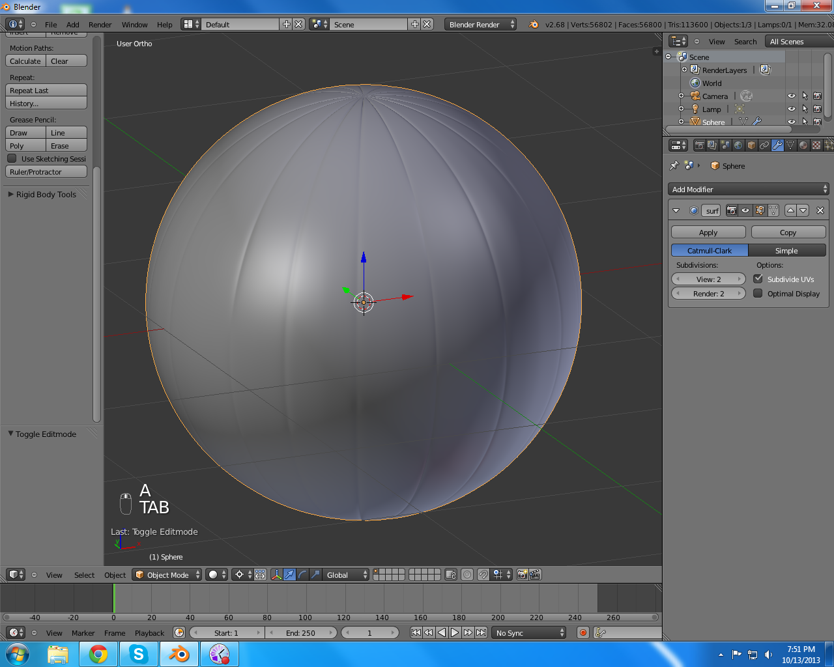834x667 pixels.
Task: Enable Optimal Display checkbox
Action: [758, 293]
